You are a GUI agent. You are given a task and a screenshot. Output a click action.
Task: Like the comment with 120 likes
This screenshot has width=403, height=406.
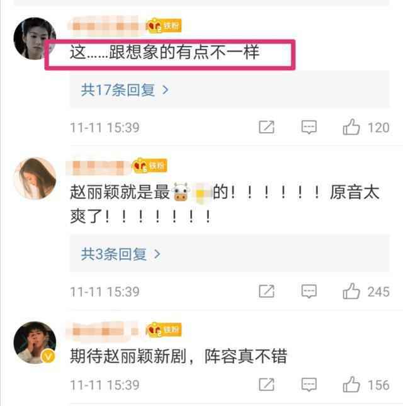351,127
